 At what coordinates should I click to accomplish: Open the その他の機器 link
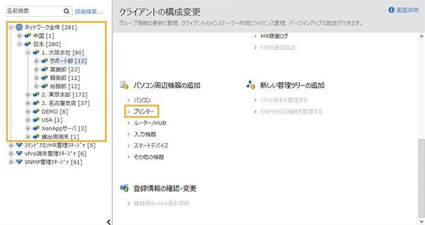(149, 157)
